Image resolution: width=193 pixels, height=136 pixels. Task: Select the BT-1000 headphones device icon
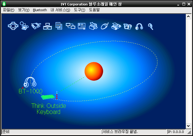(x=30, y=82)
